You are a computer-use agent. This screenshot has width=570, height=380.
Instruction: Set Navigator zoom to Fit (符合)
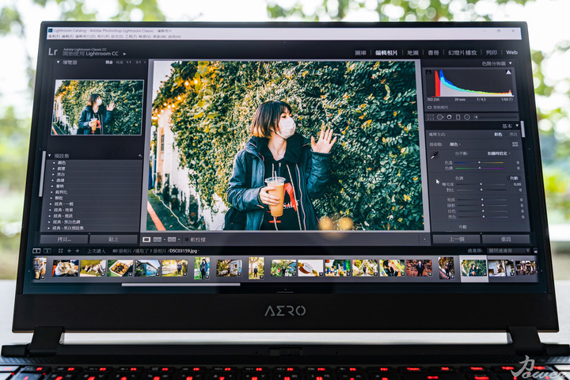click(109, 63)
